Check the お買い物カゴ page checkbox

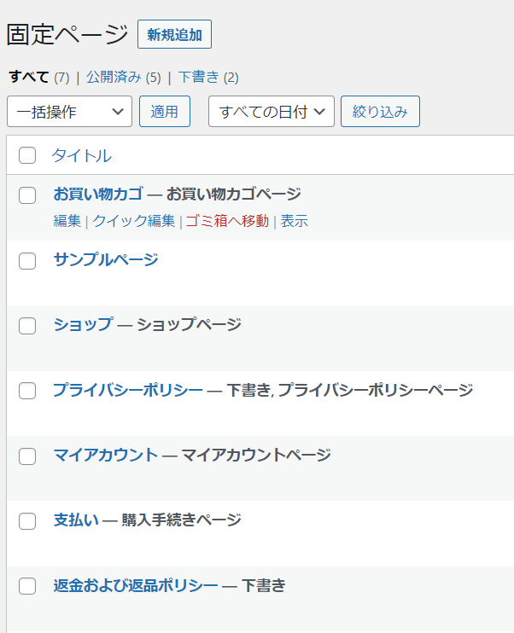coord(27,195)
